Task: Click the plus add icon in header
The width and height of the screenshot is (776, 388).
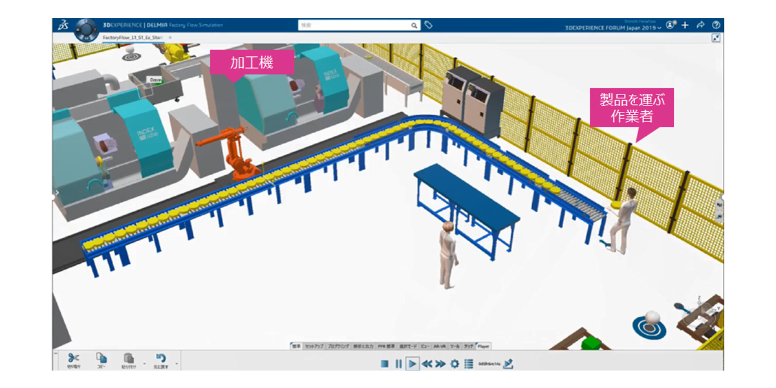Action: click(685, 25)
